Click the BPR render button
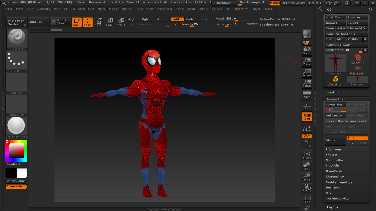Image resolution: width=376 pixels, height=211 pixels. pos(307,34)
